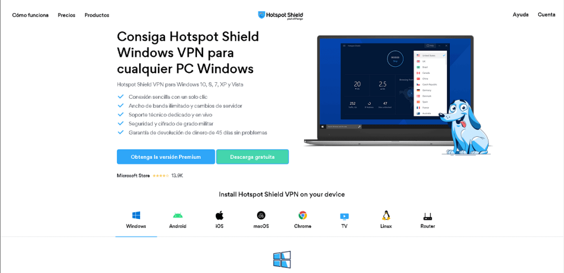The image size is (564, 273).
Task: Select the Linux penguin icon
Action: [386, 215]
